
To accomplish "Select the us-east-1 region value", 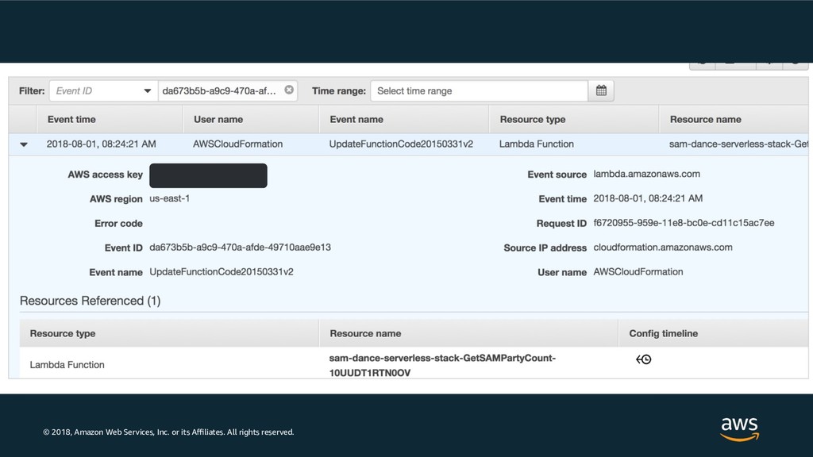I will [170, 198].
